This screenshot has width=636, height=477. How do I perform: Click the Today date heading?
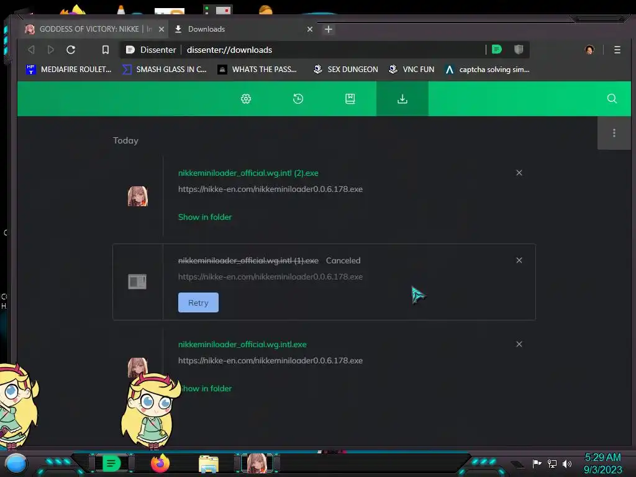tap(125, 140)
